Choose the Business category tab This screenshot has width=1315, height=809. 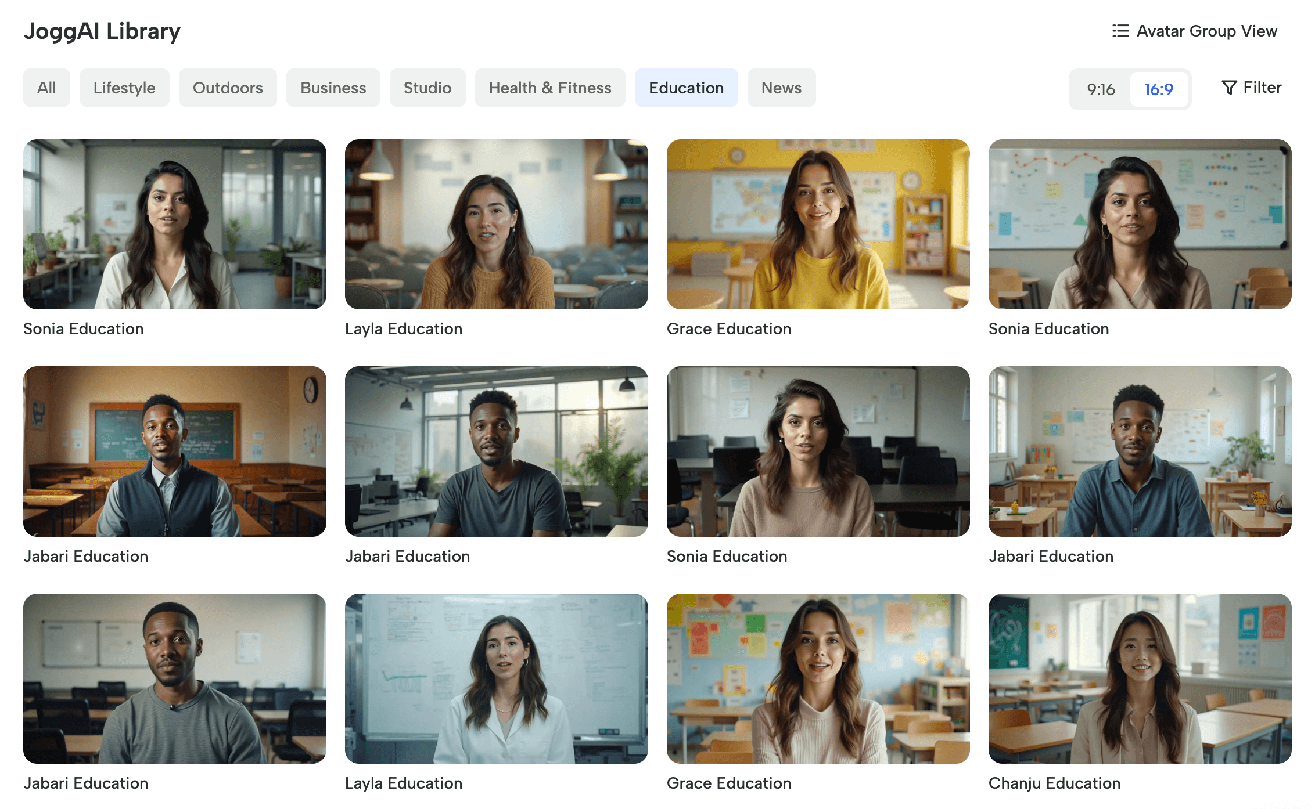(x=333, y=88)
